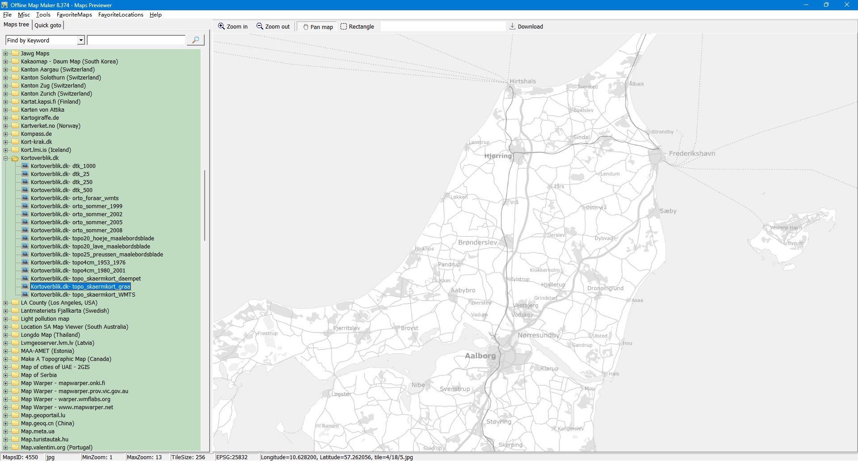Click the maps tree vertical scrollbar

point(205,205)
